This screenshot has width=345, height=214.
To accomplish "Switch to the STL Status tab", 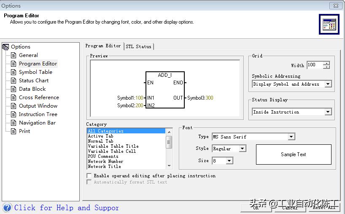I will 138,46.
